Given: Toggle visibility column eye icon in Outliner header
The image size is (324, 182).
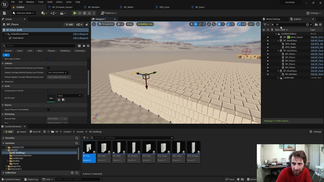Looking at the screenshot, I should click(x=264, y=30).
